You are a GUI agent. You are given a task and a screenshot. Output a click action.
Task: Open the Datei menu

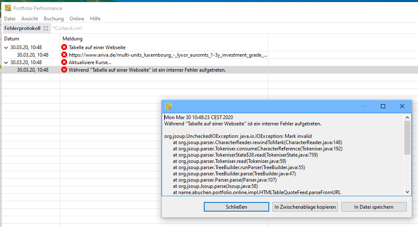[x=10, y=19]
